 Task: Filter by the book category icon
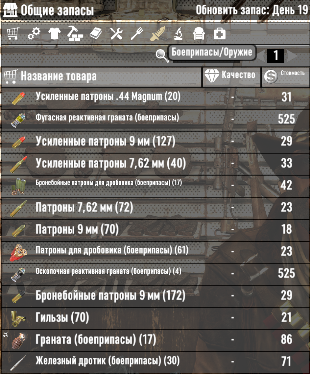tap(96, 33)
